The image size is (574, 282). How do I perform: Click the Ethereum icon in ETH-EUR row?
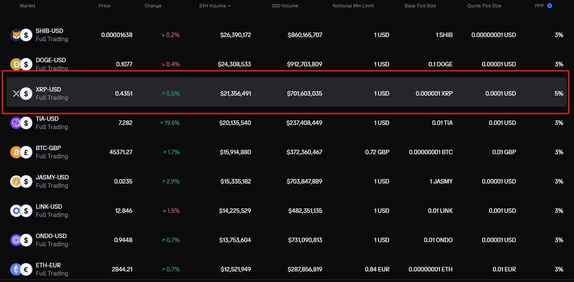[x=15, y=269]
